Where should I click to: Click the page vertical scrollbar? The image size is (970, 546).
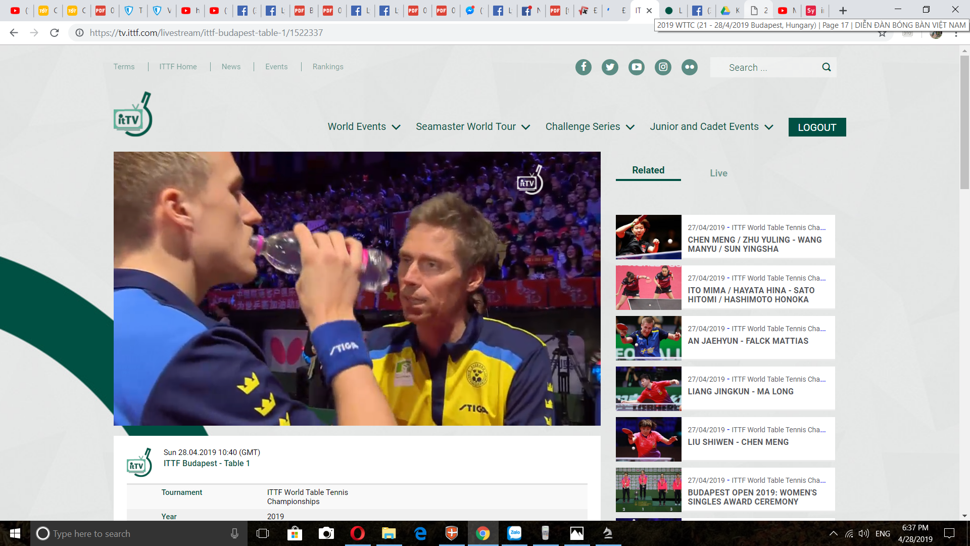point(964,122)
